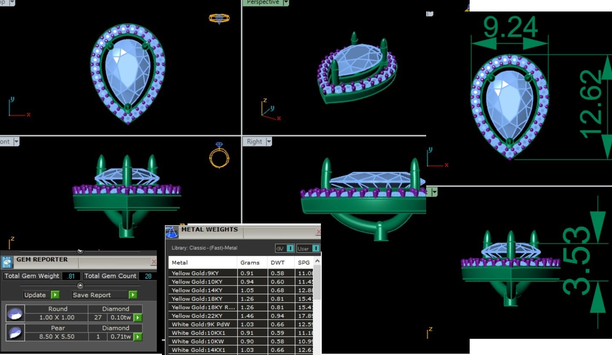This screenshot has width=612, height=355.
Task: Click the 1.00 X 1.00 size cell
Action: point(57,318)
